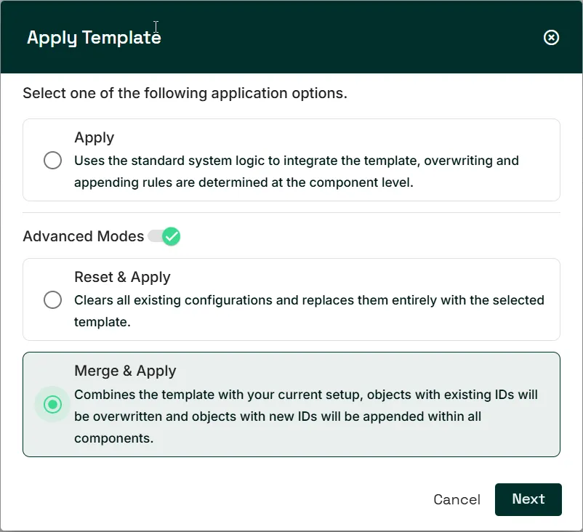Click the Apply Template dialog title
583x532 pixels.
pyautogui.click(x=94, y=38)
